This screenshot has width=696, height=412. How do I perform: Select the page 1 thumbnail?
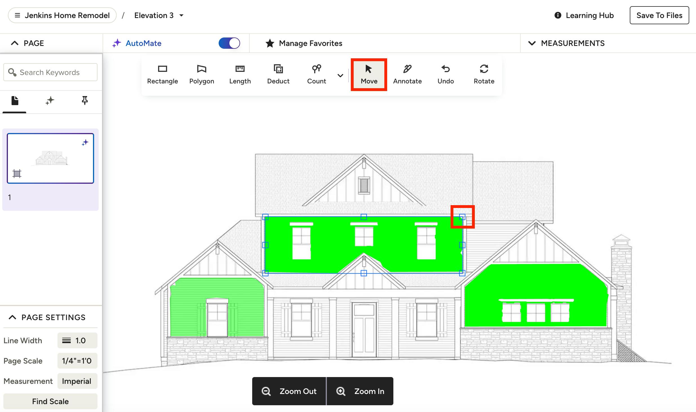50,158
